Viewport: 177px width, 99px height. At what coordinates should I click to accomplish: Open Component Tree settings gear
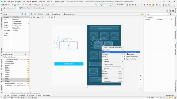[25, 54]
